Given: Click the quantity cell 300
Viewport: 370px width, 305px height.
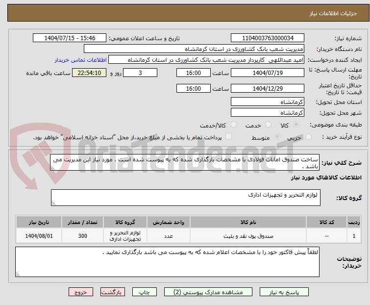Looking at the screenshot, I should (x=83, y=236).
